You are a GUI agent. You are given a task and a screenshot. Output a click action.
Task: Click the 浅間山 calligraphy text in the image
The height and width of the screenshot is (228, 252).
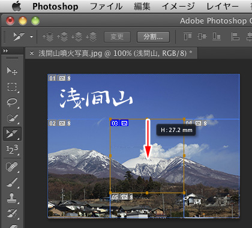click(97, 99)
